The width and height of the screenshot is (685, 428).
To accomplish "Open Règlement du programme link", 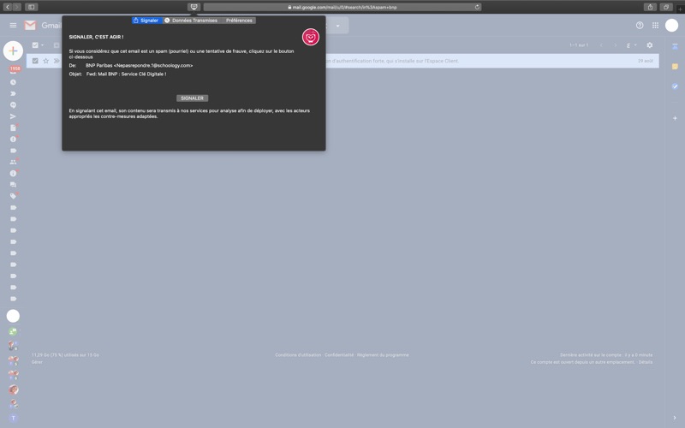I will (383, 355).
